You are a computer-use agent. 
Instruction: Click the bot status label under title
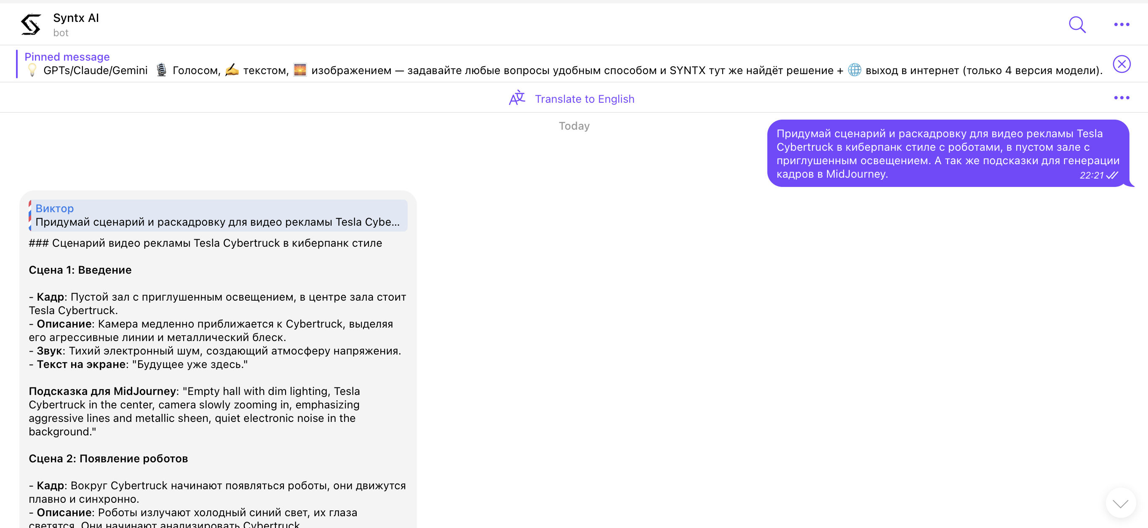(x=61, y=33)
